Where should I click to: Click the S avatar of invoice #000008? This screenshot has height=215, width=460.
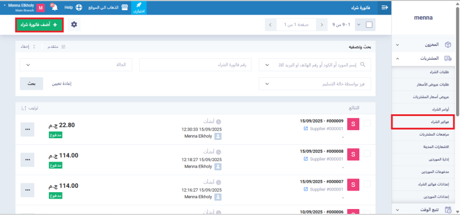click(x=353, y=154)
